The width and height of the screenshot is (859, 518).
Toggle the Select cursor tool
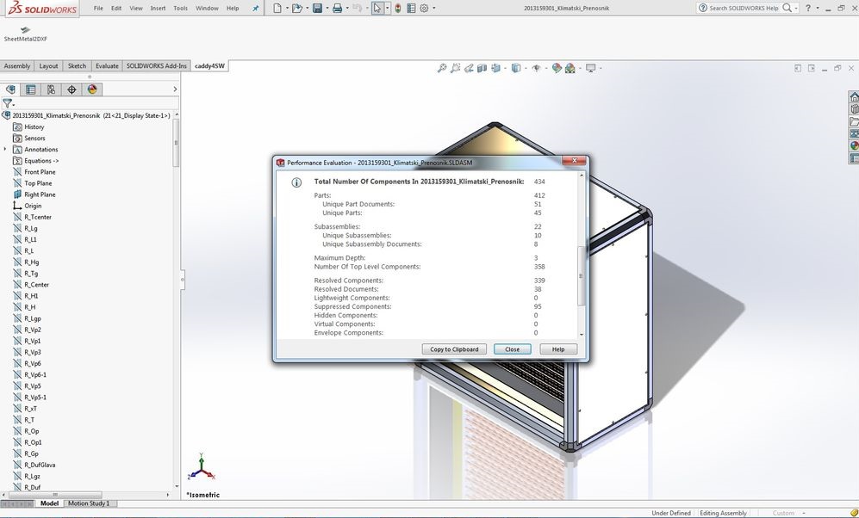pyautogui.click(x=377, y=8)
